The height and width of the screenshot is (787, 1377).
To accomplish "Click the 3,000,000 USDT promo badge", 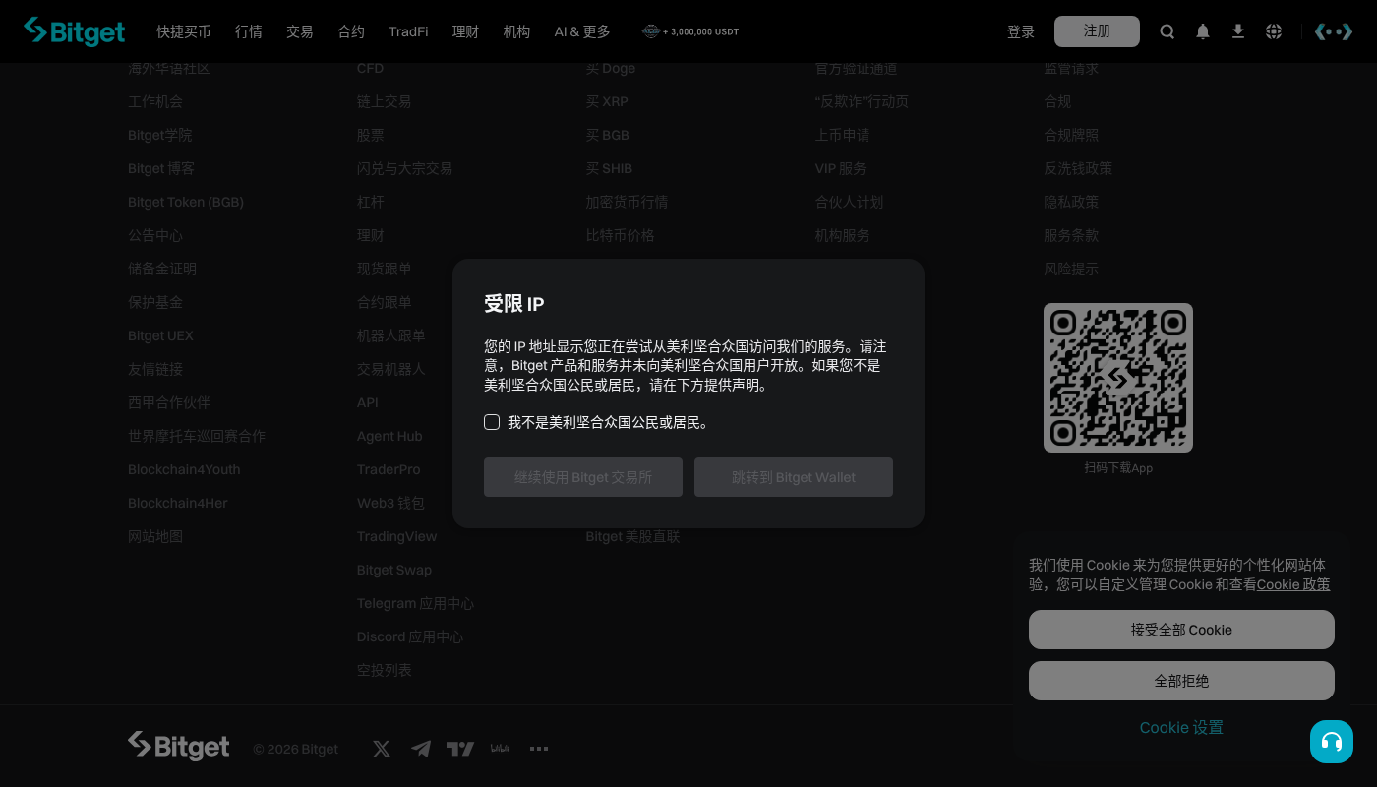I will (690, 31).
